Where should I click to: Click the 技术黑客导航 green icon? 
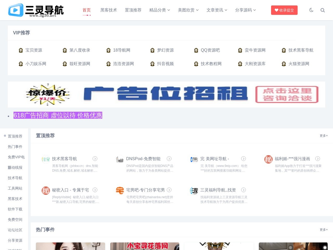[46, 159]
